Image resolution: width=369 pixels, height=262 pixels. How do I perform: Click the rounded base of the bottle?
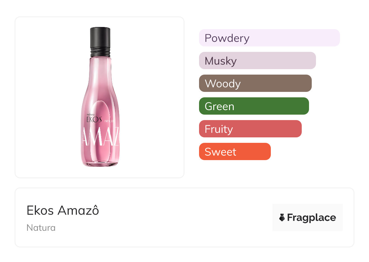point(100,163)
